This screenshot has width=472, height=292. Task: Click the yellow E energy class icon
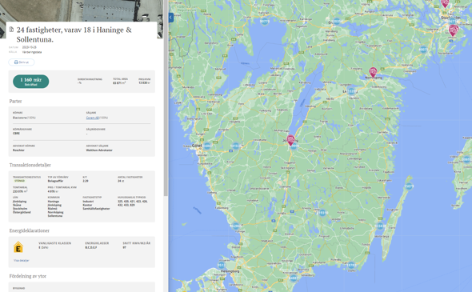(18, 247)
